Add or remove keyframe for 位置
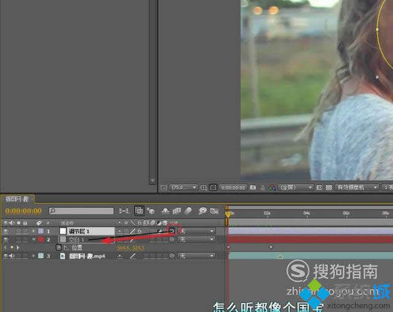The width and height of the screenshot is (393, 312). [x=12, y=248]
